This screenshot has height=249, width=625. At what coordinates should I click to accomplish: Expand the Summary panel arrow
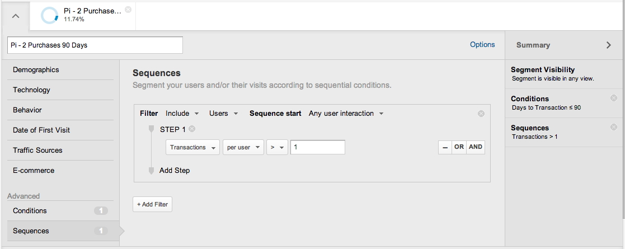[609, 45]
